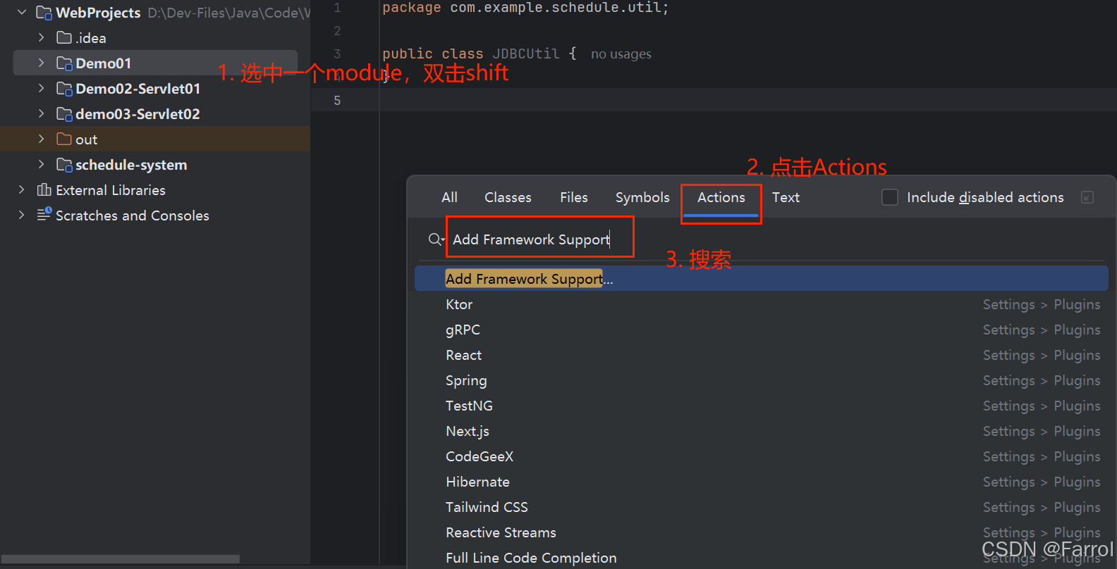Select the out folder label
Viewport: 1117px width, 569px height.
click(x=86, y=139)
